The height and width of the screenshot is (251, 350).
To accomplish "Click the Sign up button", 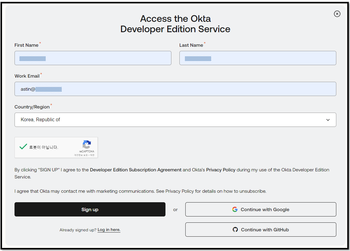I will tap(90, 209).
